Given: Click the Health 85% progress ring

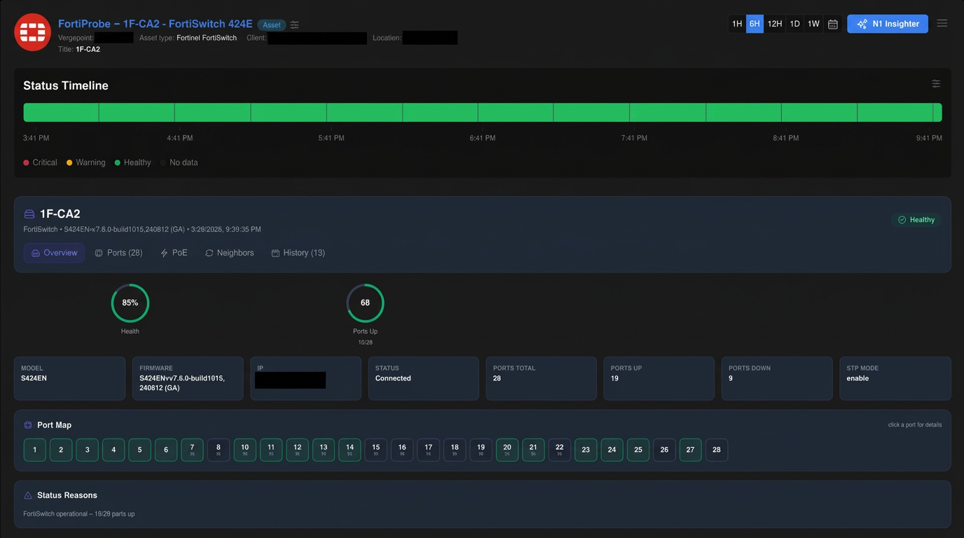Looking at the screenshot, I should tap(130, 303).
